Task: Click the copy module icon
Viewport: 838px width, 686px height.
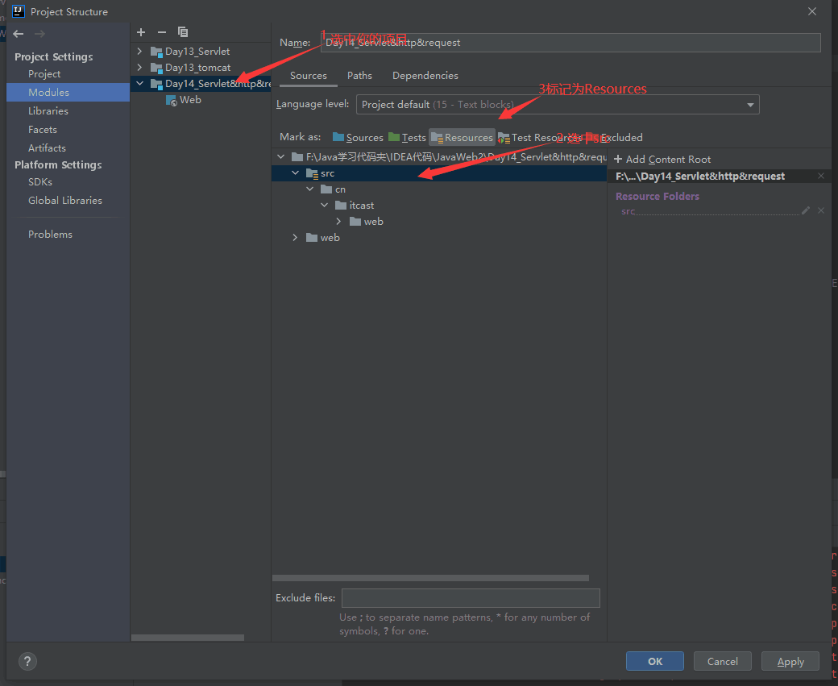Action: pos(183,32)
